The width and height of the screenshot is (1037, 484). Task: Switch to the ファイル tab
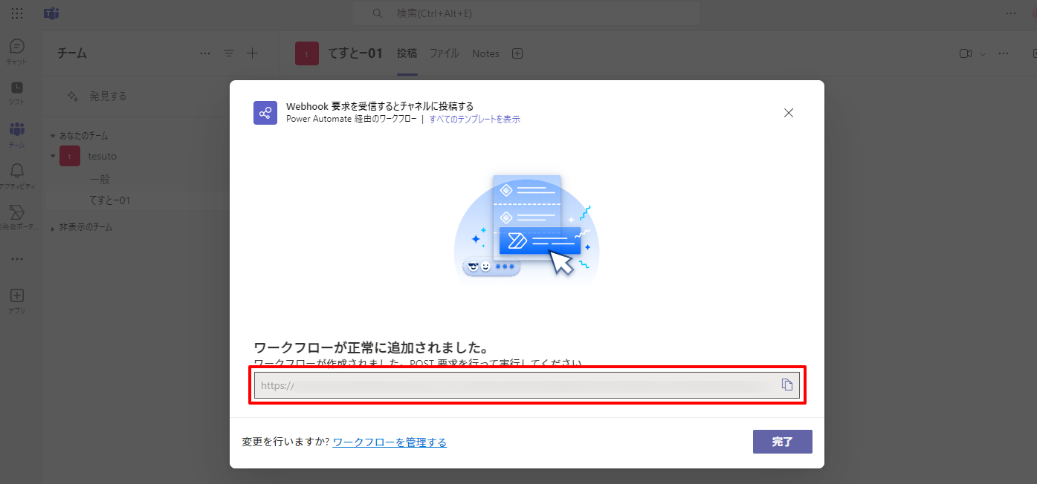[445, 53]
